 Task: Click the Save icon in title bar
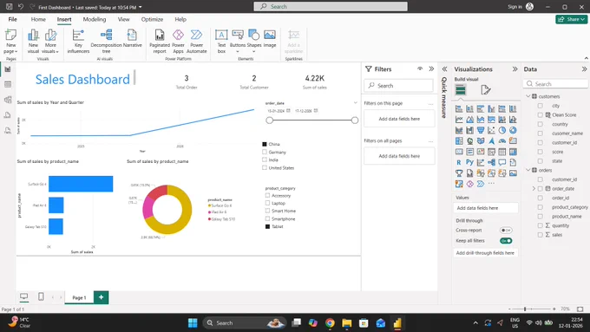coord(9,7)
